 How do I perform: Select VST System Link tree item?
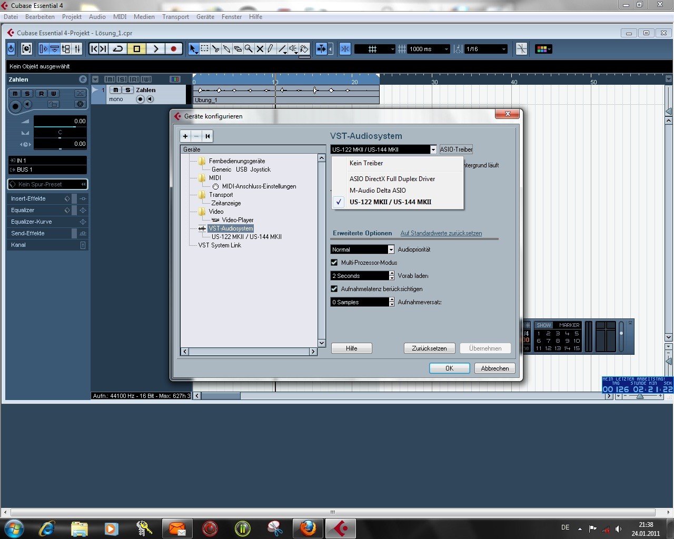220,245
